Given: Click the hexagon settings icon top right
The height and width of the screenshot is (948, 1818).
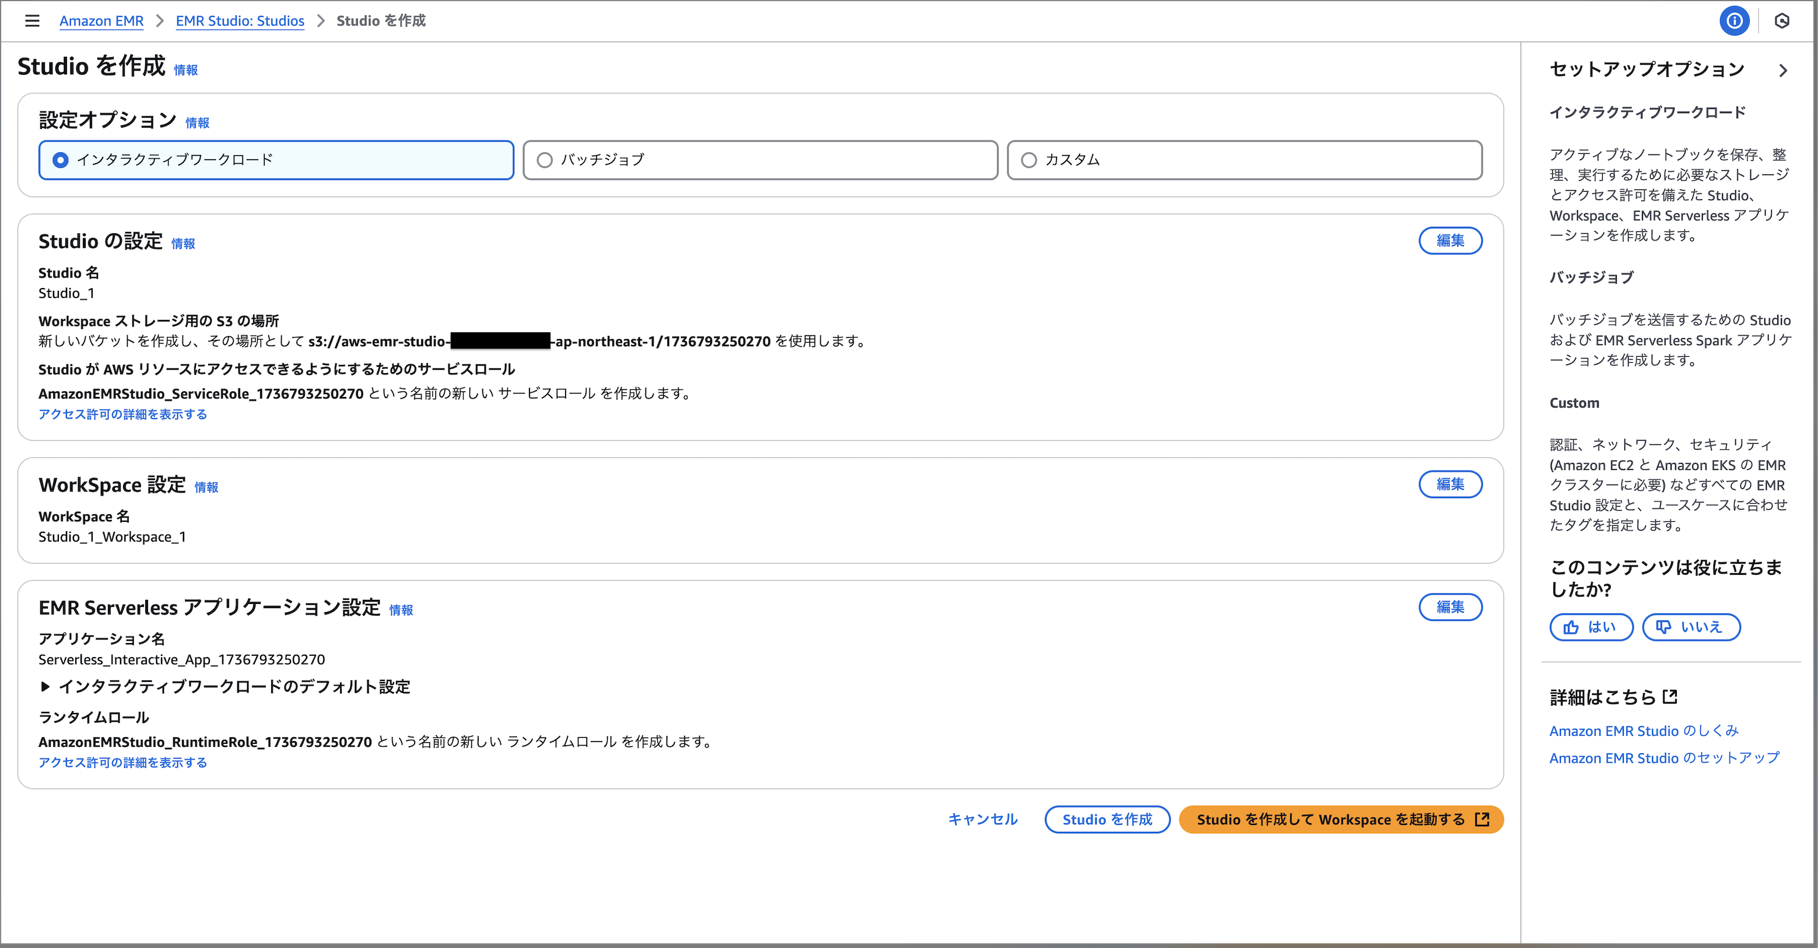Looking at the screenshot, I should point(1782,21).
